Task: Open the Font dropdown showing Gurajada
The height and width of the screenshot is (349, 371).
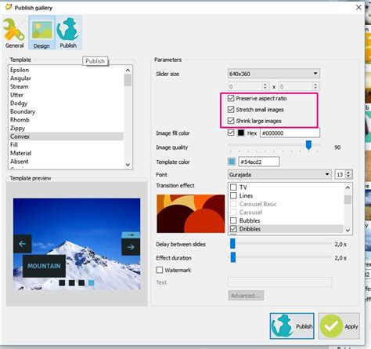Action: tap(279, 174)
